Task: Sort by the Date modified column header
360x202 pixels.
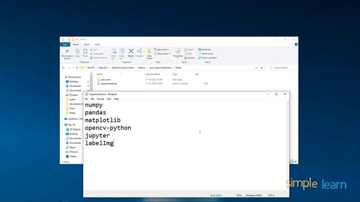Action: (152, 74)
